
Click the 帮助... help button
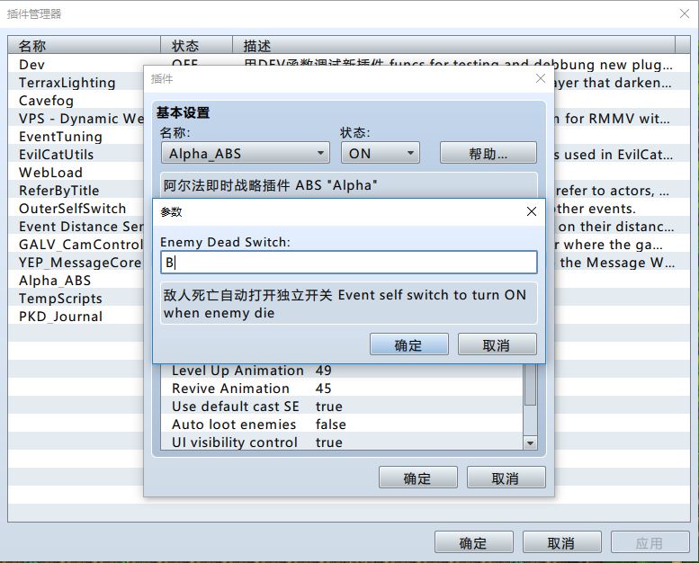point(488,153)
